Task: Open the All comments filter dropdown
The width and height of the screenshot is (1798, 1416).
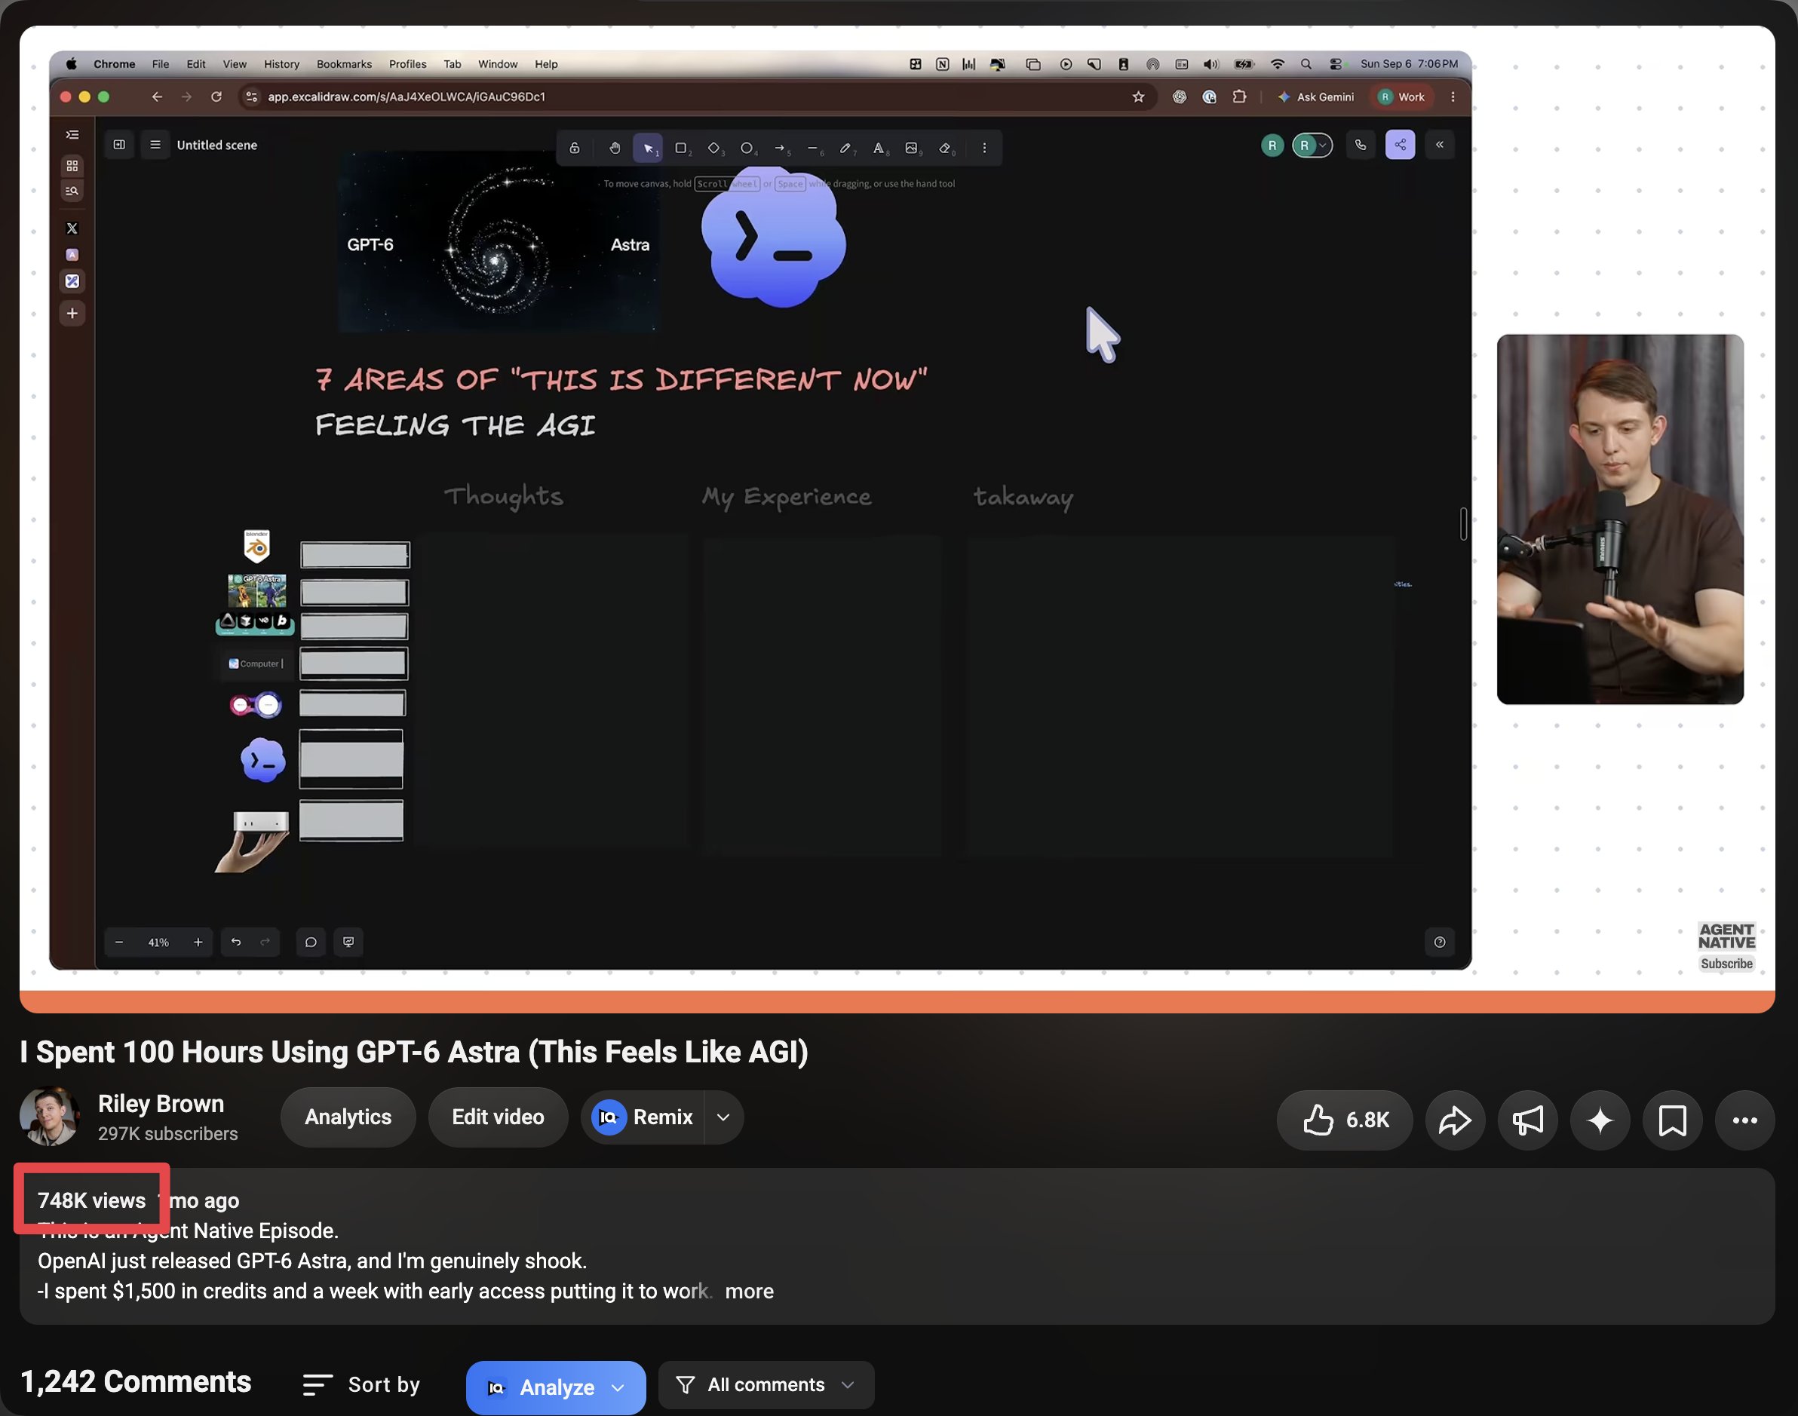Action: coord(766,1384)
